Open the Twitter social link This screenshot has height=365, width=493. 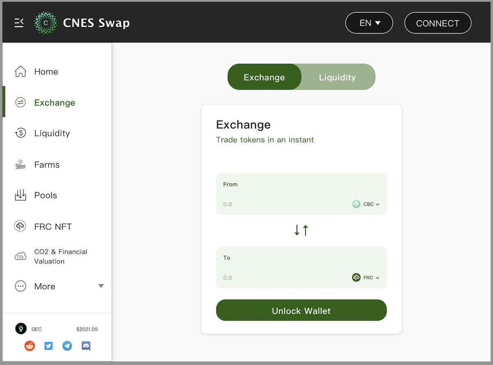[48, 346]
